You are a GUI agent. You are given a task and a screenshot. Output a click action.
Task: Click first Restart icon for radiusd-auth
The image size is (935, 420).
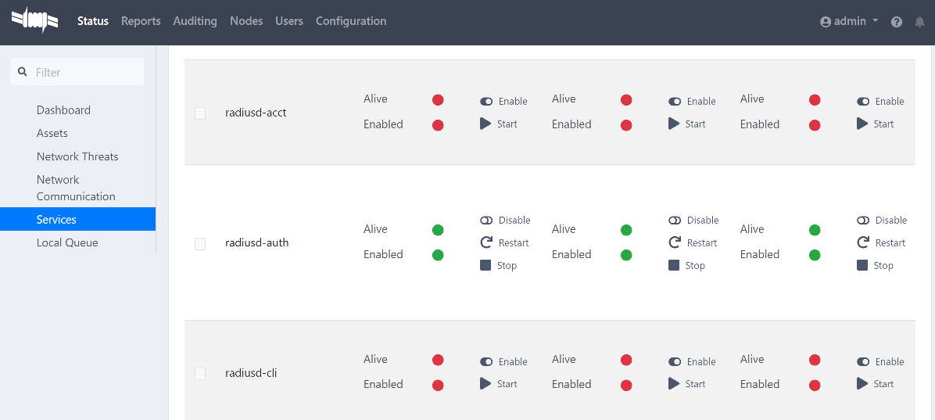coord(485,243)
